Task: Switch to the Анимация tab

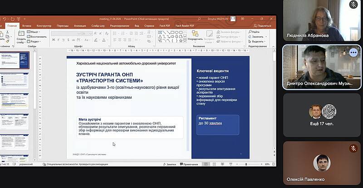Action: 79,26
